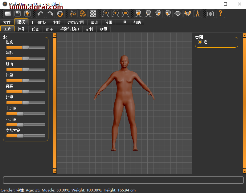Select the 宏 radio button in 类别
This screenshot has height=193, width=246.
200,42
